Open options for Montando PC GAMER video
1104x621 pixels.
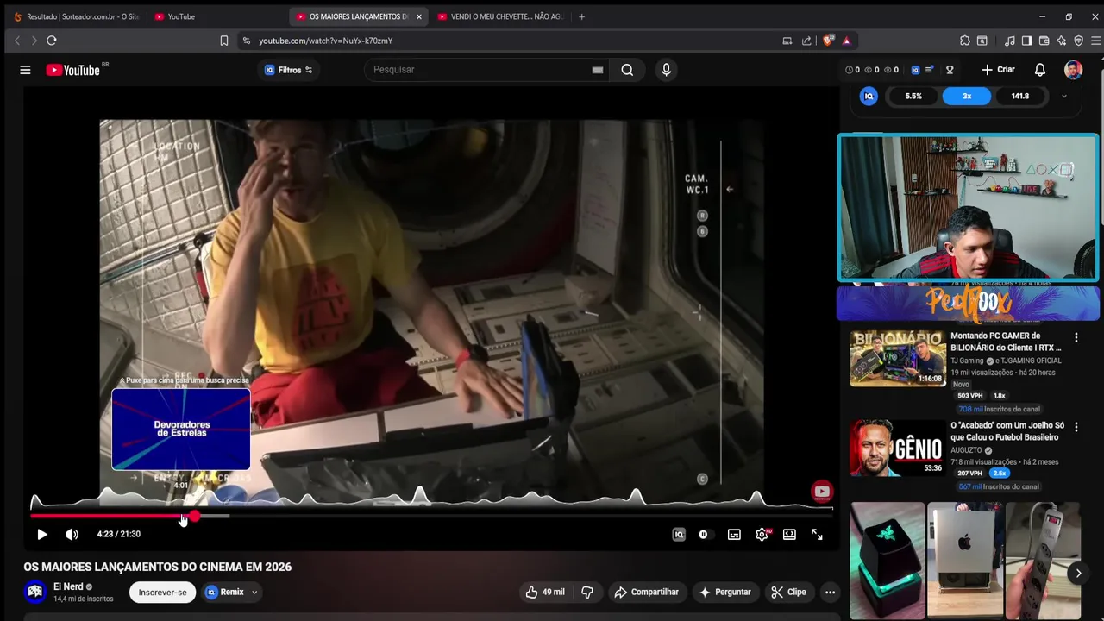(1076, 337)
